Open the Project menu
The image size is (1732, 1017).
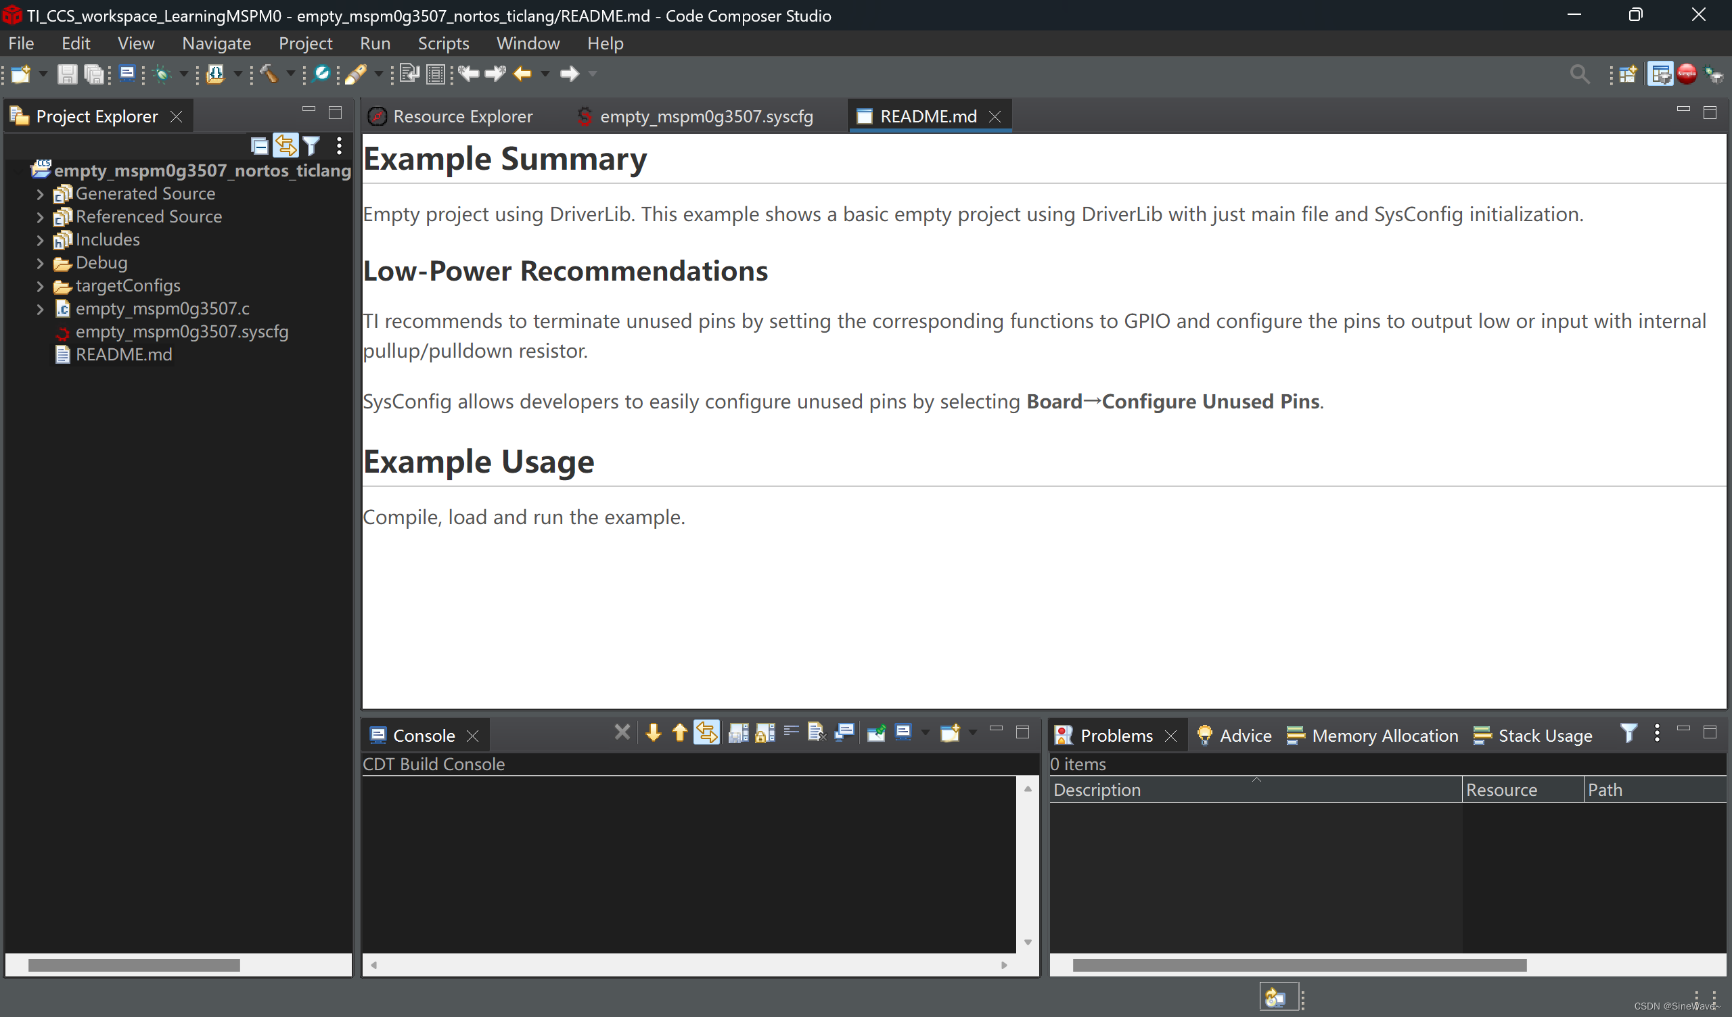[305, 44]
